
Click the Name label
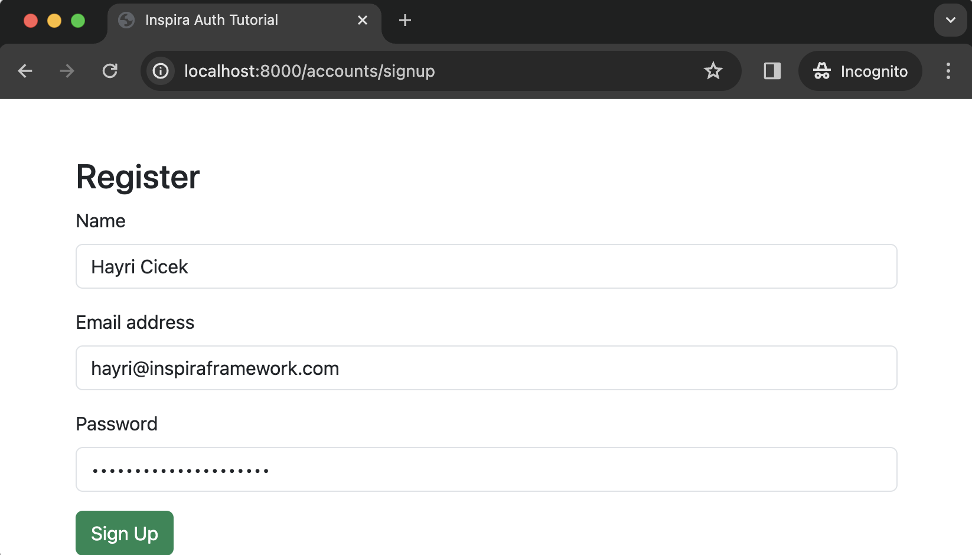click(101, 221)
